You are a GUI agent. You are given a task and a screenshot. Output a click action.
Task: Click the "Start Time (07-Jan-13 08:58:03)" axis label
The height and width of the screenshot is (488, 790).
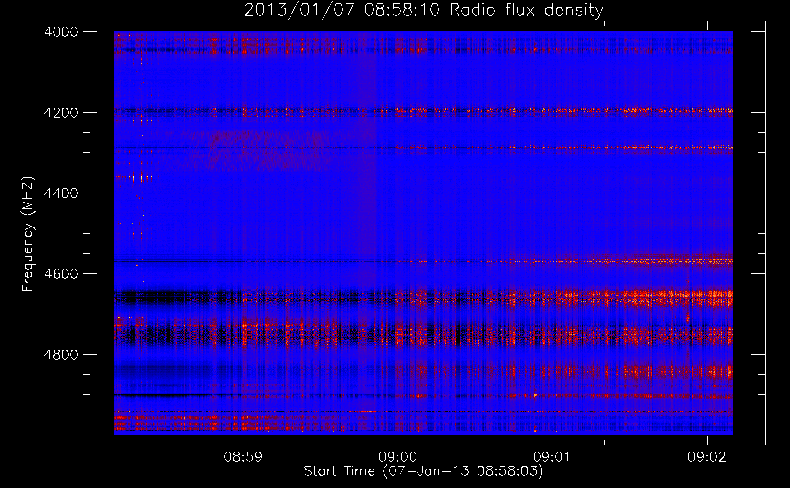(x=423, y=471)
